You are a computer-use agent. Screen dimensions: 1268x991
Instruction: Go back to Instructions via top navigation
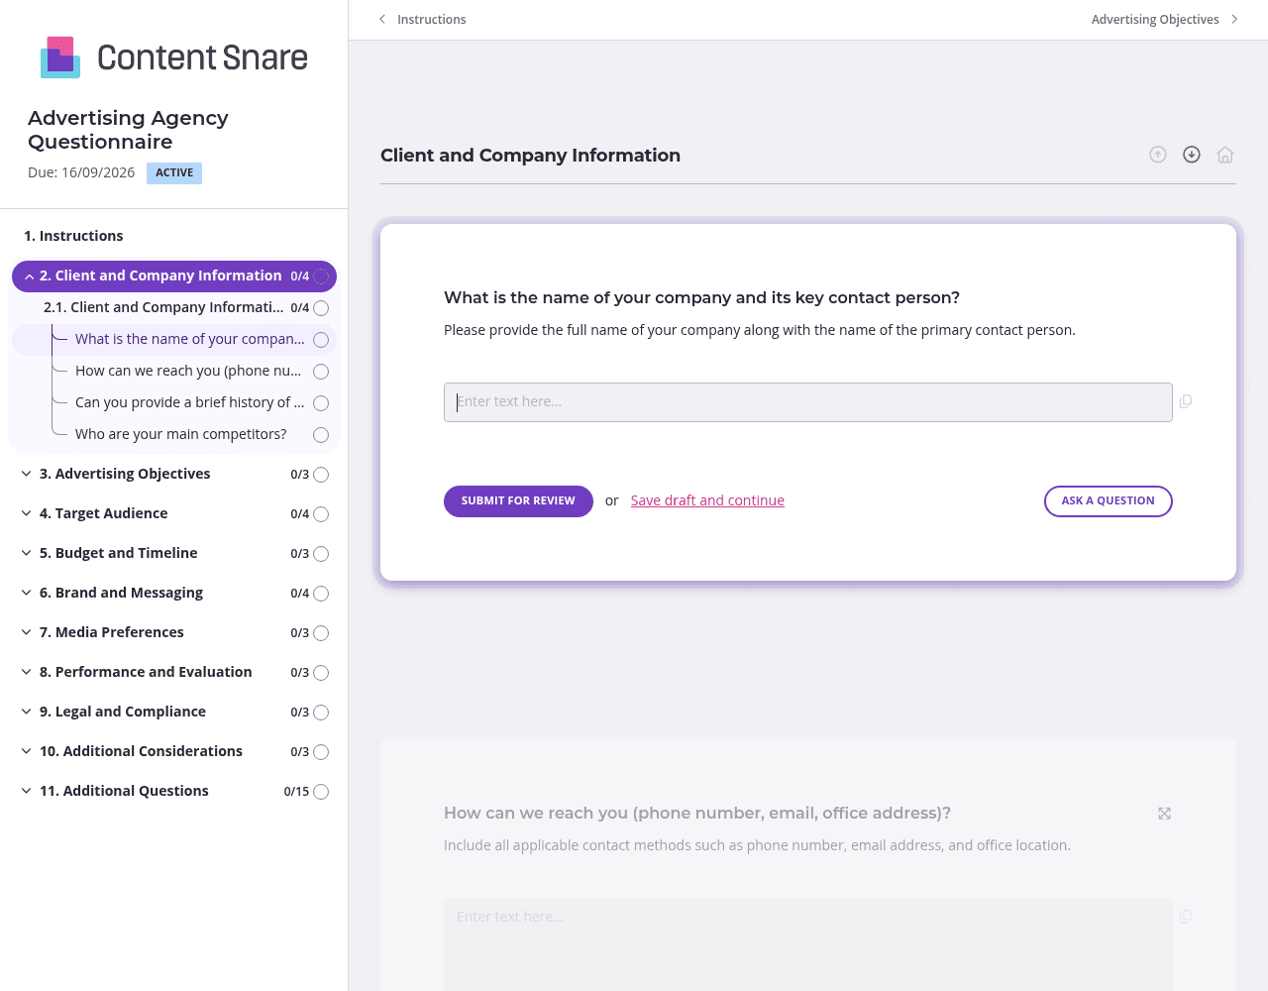pyautogui.click(x=432, y=19)
